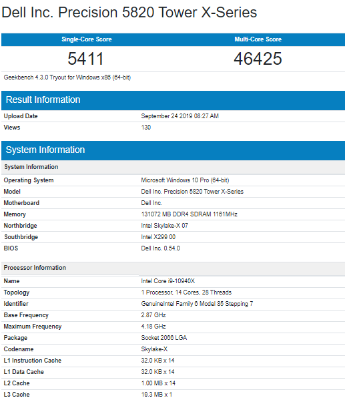Select the L1 Instruction Cache label

pyautogui.click(x=33, y=361)
